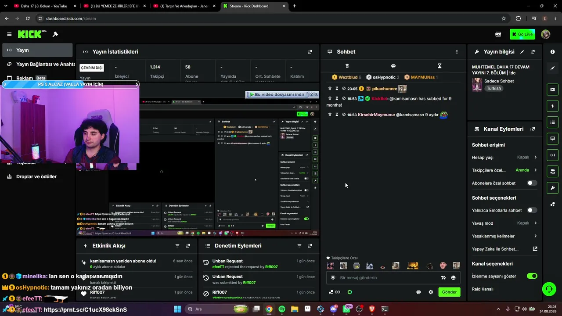Filter the Denetim Eylemleri list
This screenshot has width=562, height=316.
299,246
